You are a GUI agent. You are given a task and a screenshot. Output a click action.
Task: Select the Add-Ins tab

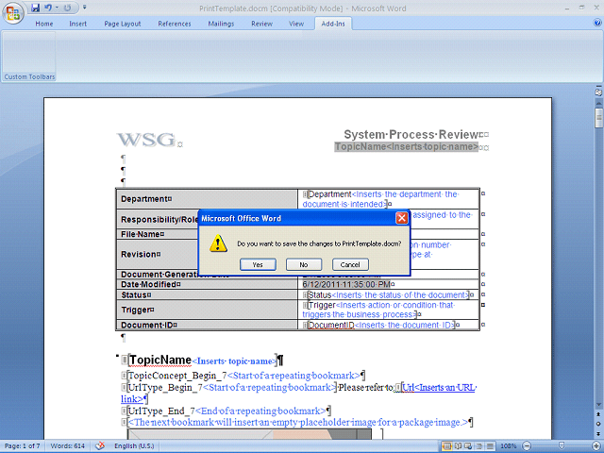[333, 24]
